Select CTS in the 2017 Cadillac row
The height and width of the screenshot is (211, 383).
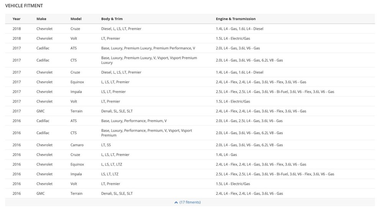(x=74, y=60)
